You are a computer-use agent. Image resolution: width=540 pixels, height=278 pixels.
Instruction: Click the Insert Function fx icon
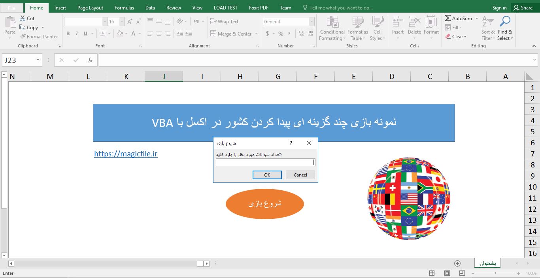point(90,60)
